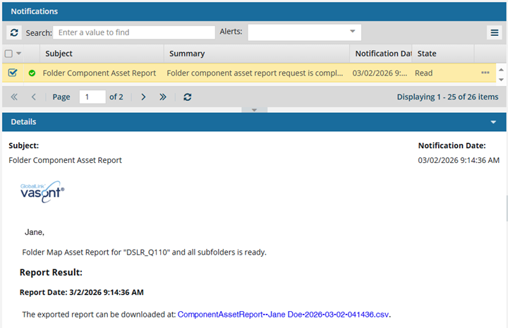Image resolution: width=508 pixels, height=328 pixels.
Task: Click the green status icon in row
Action: tap(32, 73)
